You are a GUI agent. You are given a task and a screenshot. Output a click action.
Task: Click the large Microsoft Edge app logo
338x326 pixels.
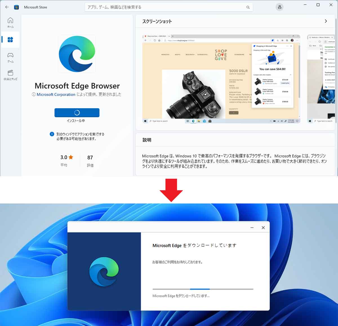77,54
